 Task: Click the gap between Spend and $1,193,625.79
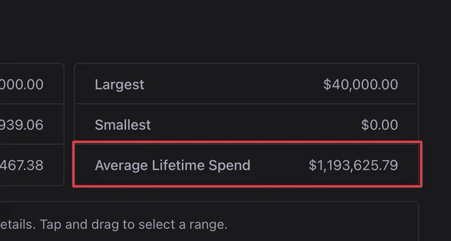pyautogui.click(x=280, y=166)
